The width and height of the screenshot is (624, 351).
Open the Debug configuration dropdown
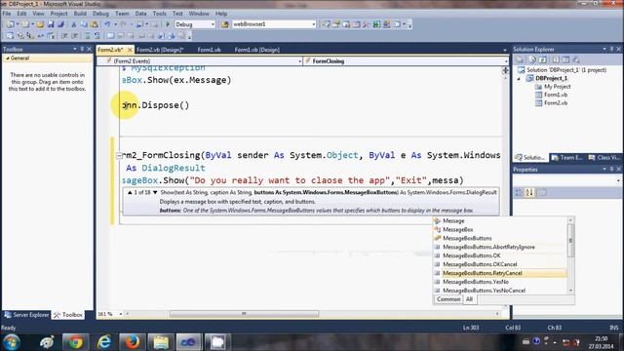[x=213, y=24]
